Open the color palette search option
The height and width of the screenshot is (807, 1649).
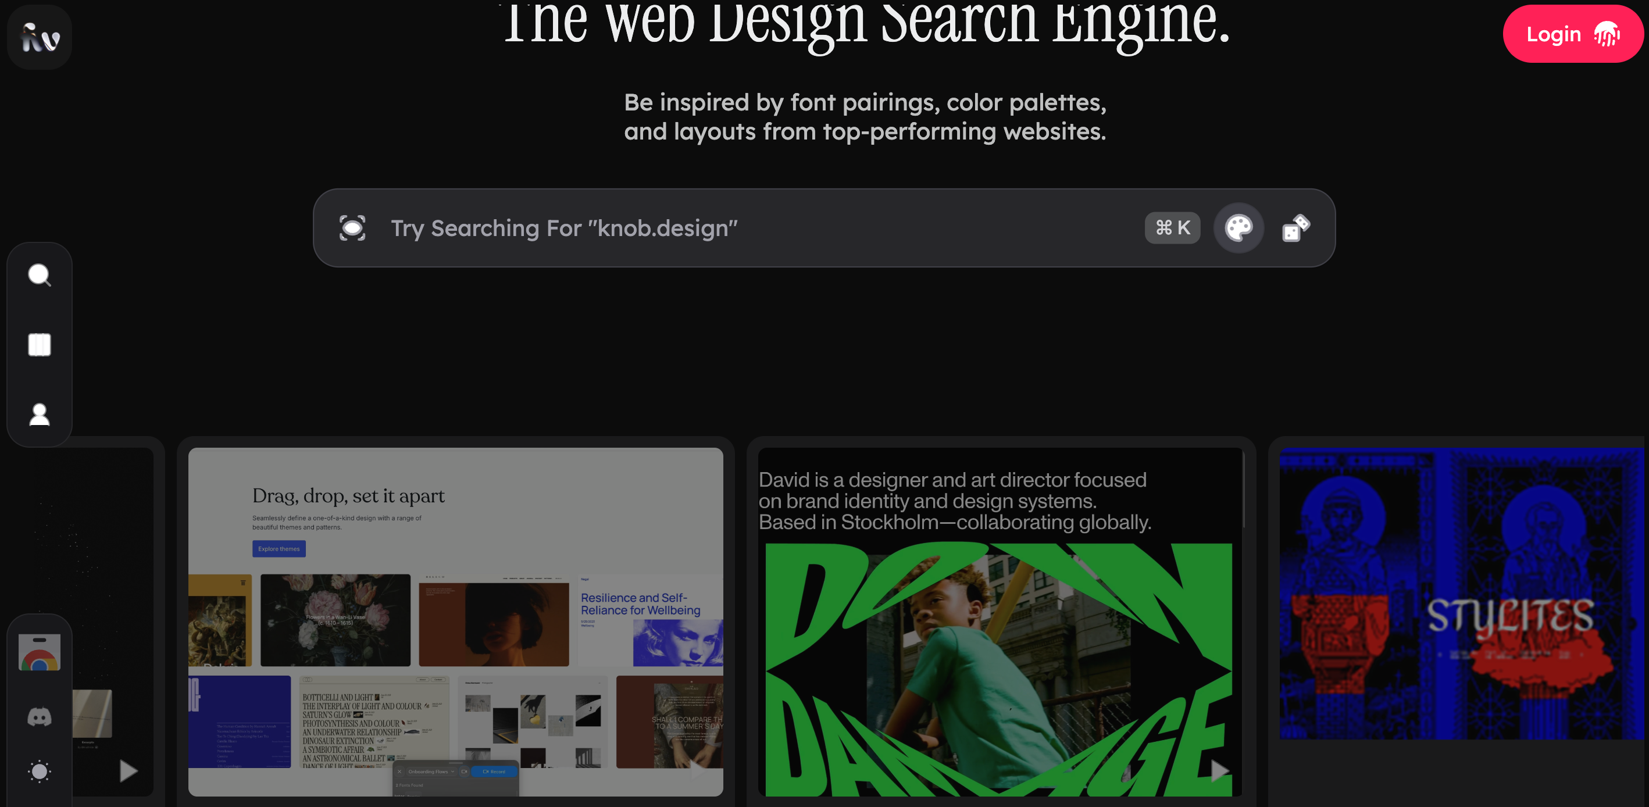click(1238, 228)
